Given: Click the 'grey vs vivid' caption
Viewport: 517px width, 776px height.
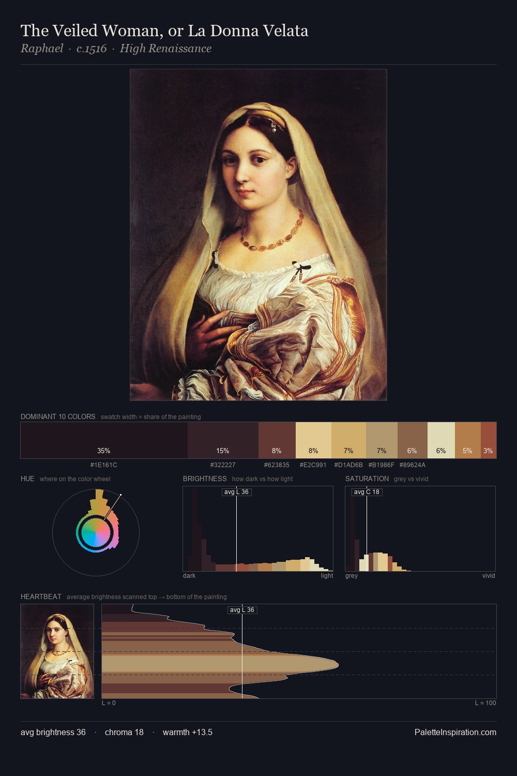Looking at the screenshot, I should click(x=411, y=479).
